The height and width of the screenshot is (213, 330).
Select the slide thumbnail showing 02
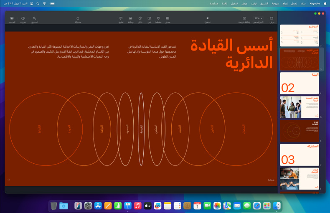(x=299, y=83)
